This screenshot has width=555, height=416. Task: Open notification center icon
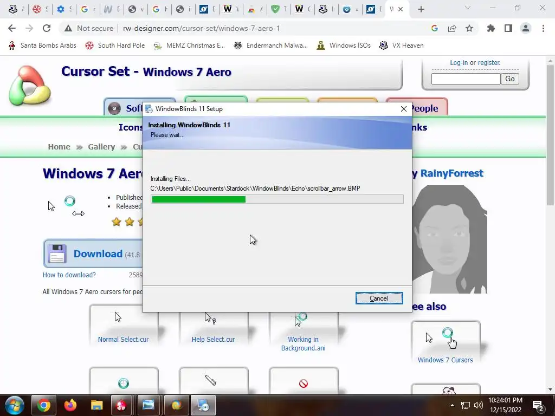click(x=538, y=405)
